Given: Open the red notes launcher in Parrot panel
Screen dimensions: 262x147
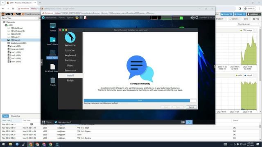Looking at the screenshot, I should [85, 18].
